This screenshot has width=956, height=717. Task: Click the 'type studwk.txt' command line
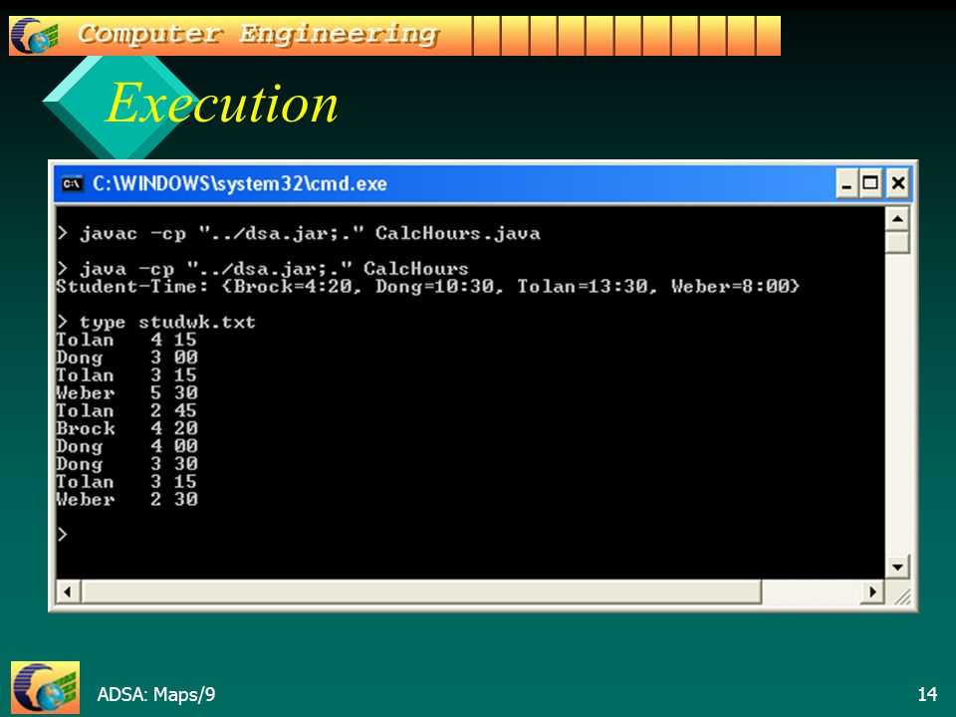click(x=156, y=322)
